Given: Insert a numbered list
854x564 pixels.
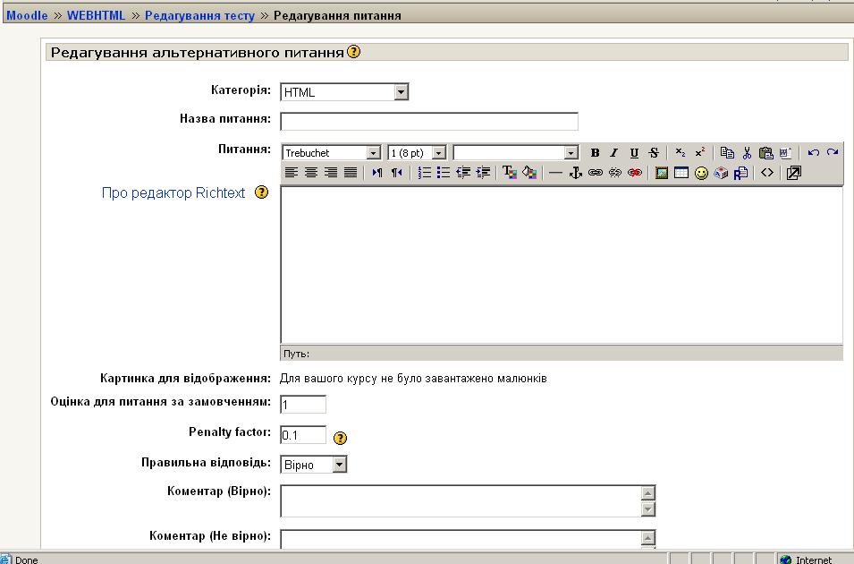Looking at the screenshot, I should click(424, 173).
